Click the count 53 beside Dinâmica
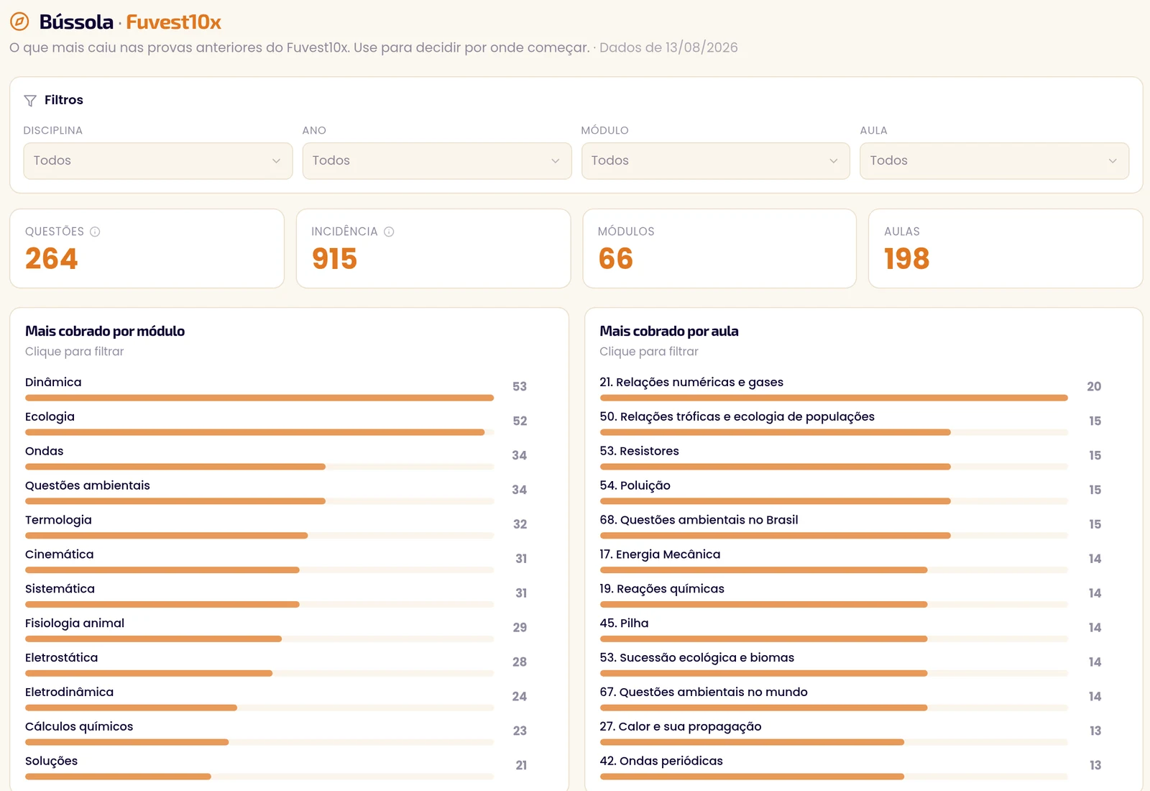The image size is (1150, 791). click(x=520, y=387)
